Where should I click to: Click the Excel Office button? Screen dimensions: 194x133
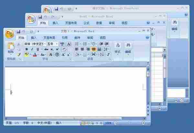31,19
